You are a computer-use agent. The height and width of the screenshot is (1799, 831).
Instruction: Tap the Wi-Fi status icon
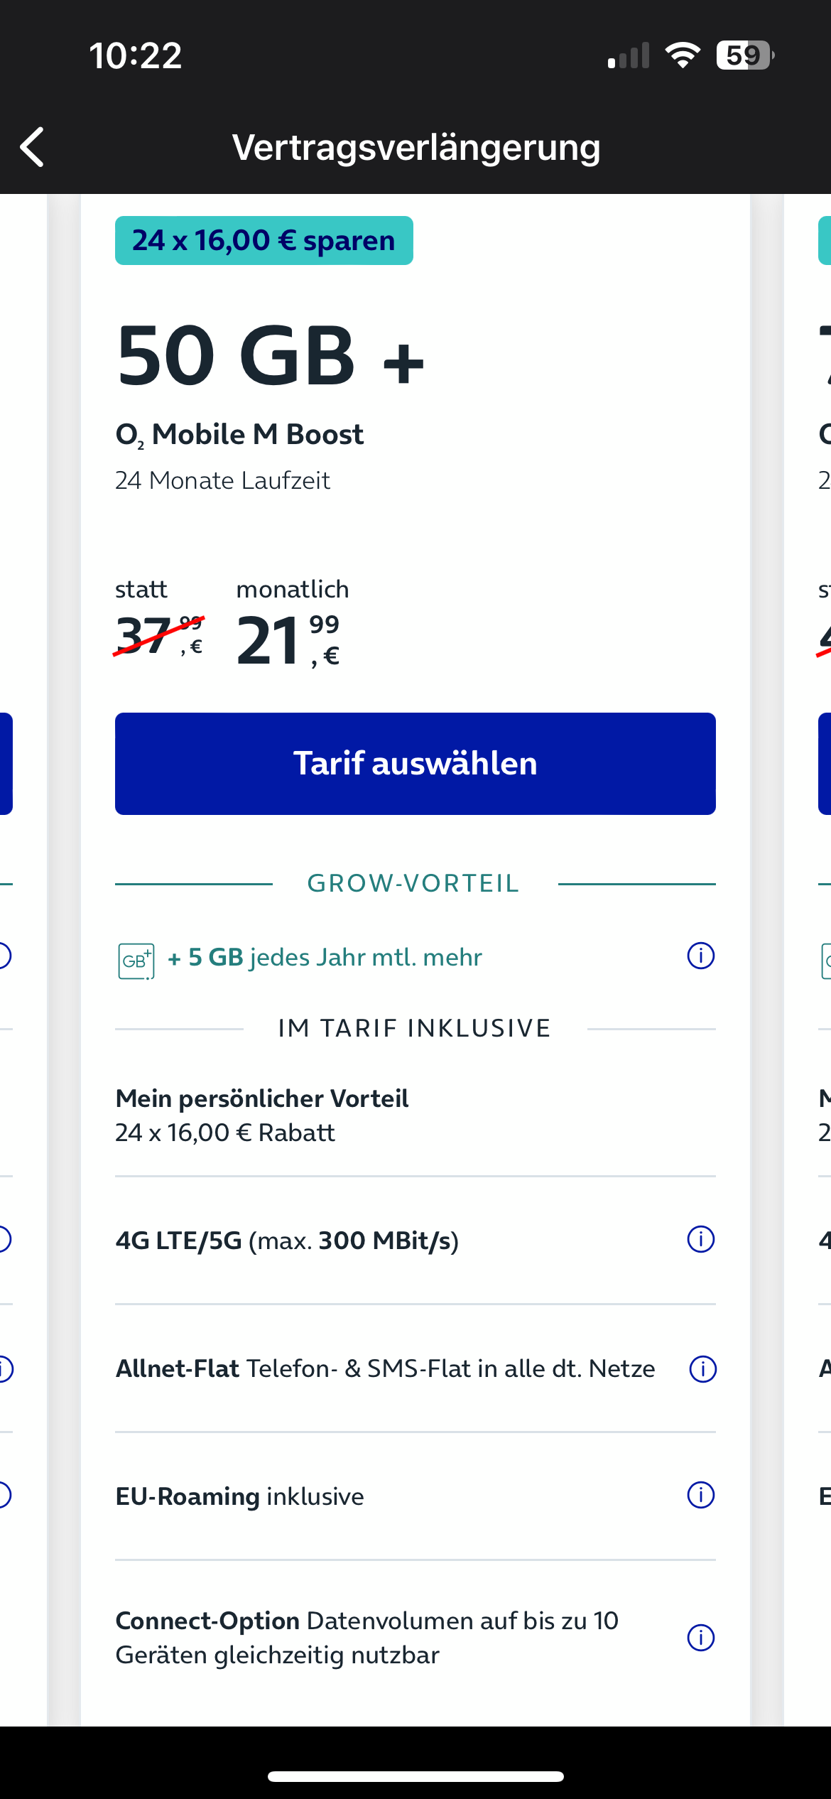pos(683,55)
